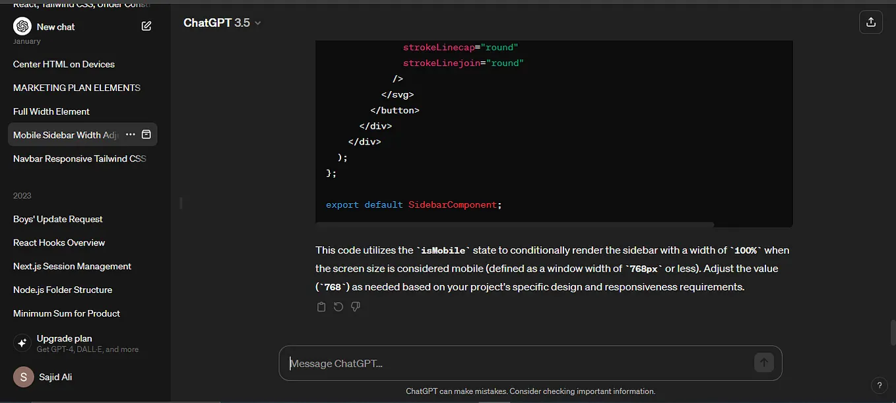Click the ChatGPT logo icon in sidebar
The height and width of the screenshot is (403, 896).
pyautogui.click(x=22, y=26)
